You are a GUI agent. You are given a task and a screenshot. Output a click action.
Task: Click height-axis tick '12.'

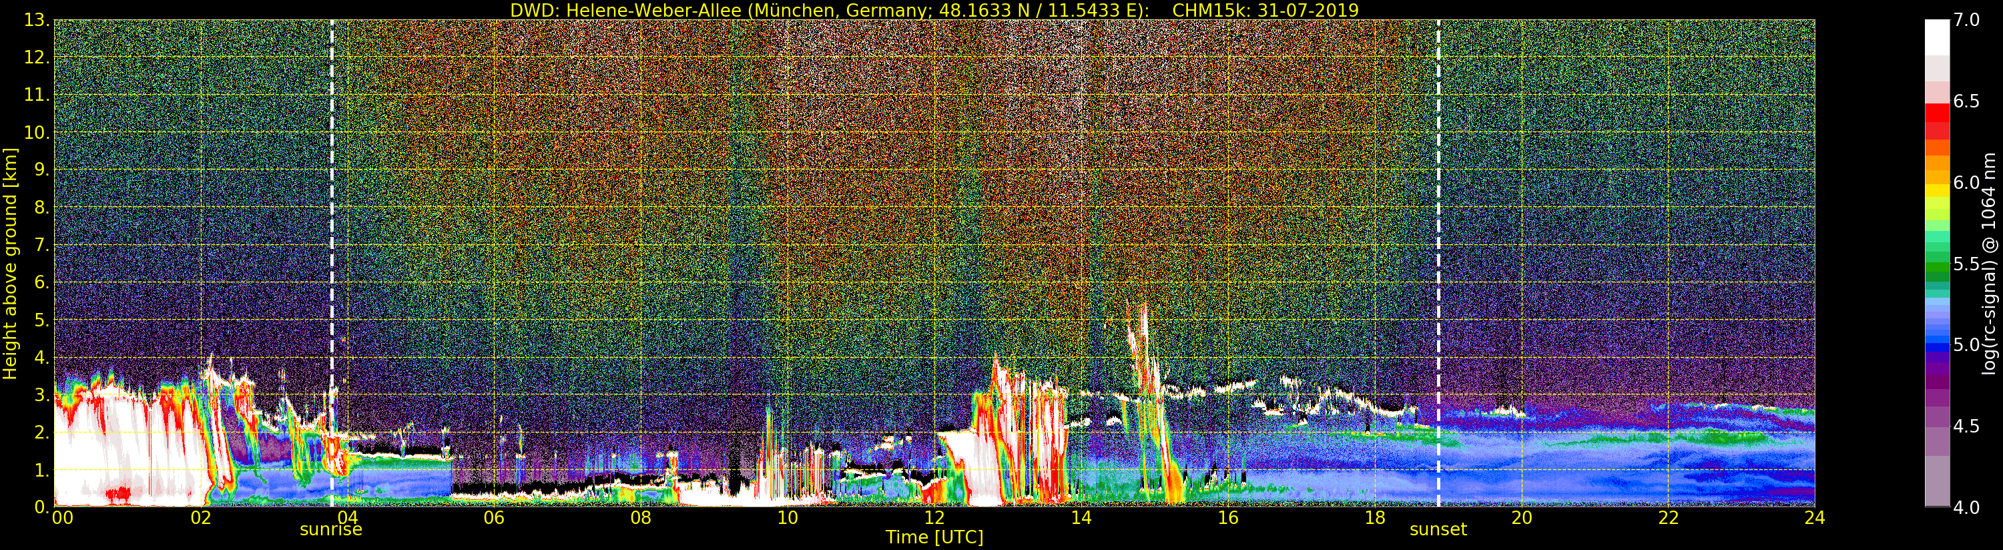coord(37,57)
